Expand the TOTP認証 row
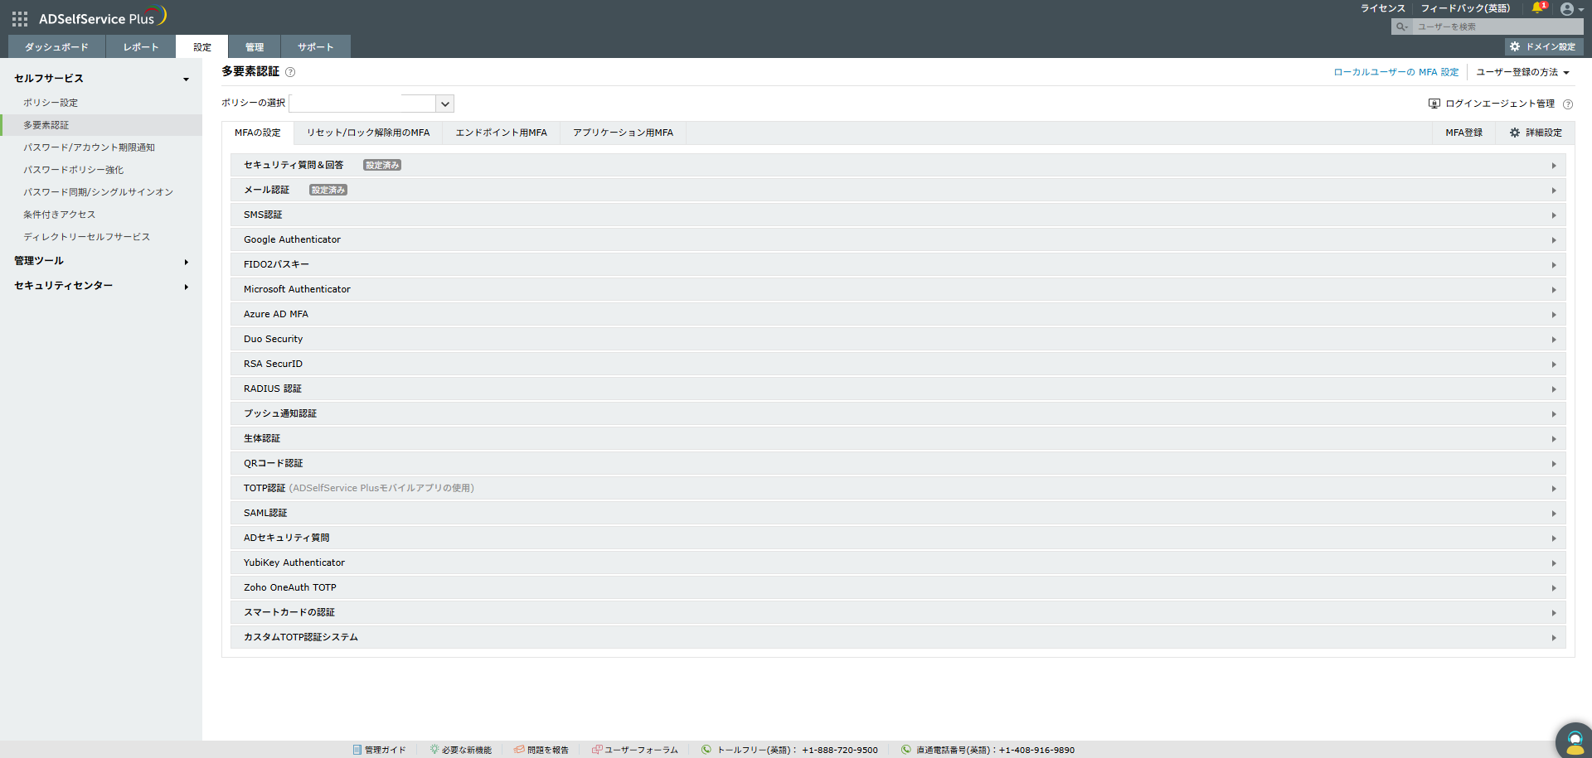This screenshot has width=1592, height=758. coord(898,489)
